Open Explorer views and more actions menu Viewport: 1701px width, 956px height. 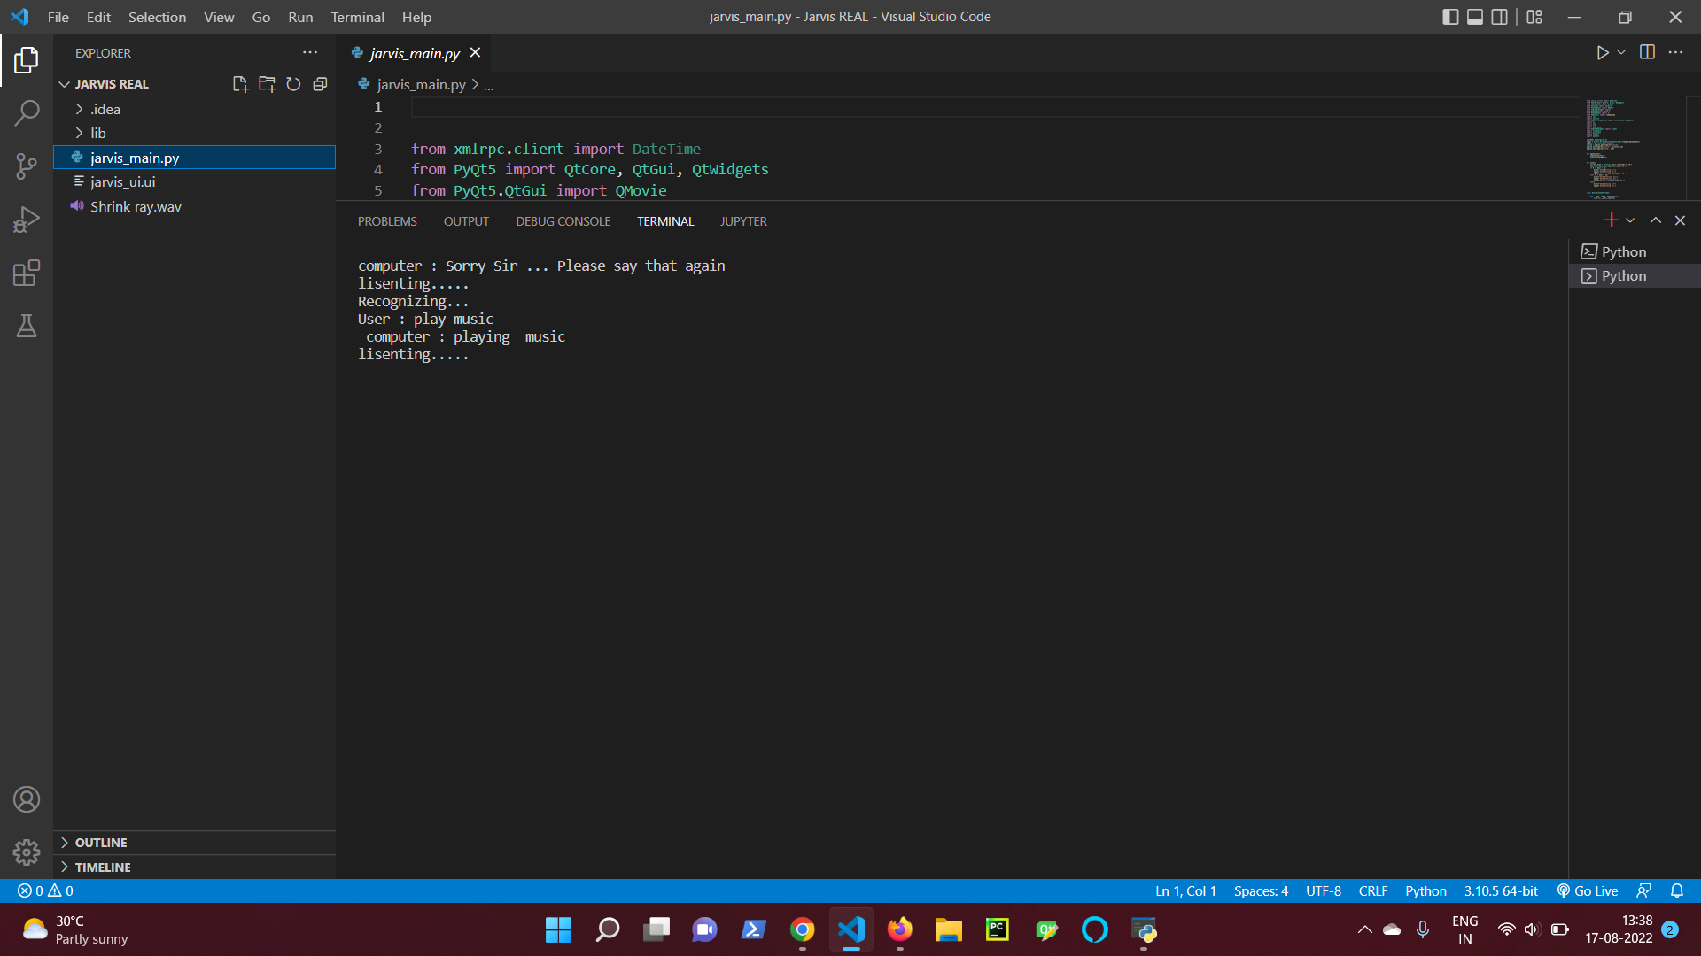[x=310, y=53]
